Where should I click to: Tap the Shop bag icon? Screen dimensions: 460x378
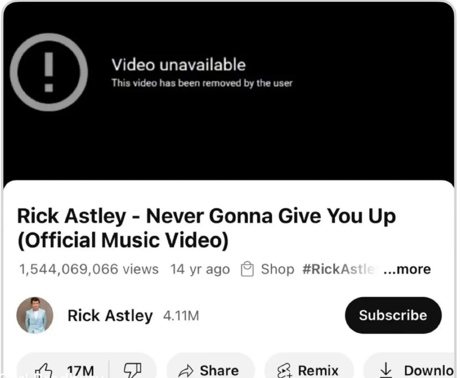pyautogui.click(x=247, y=269)
